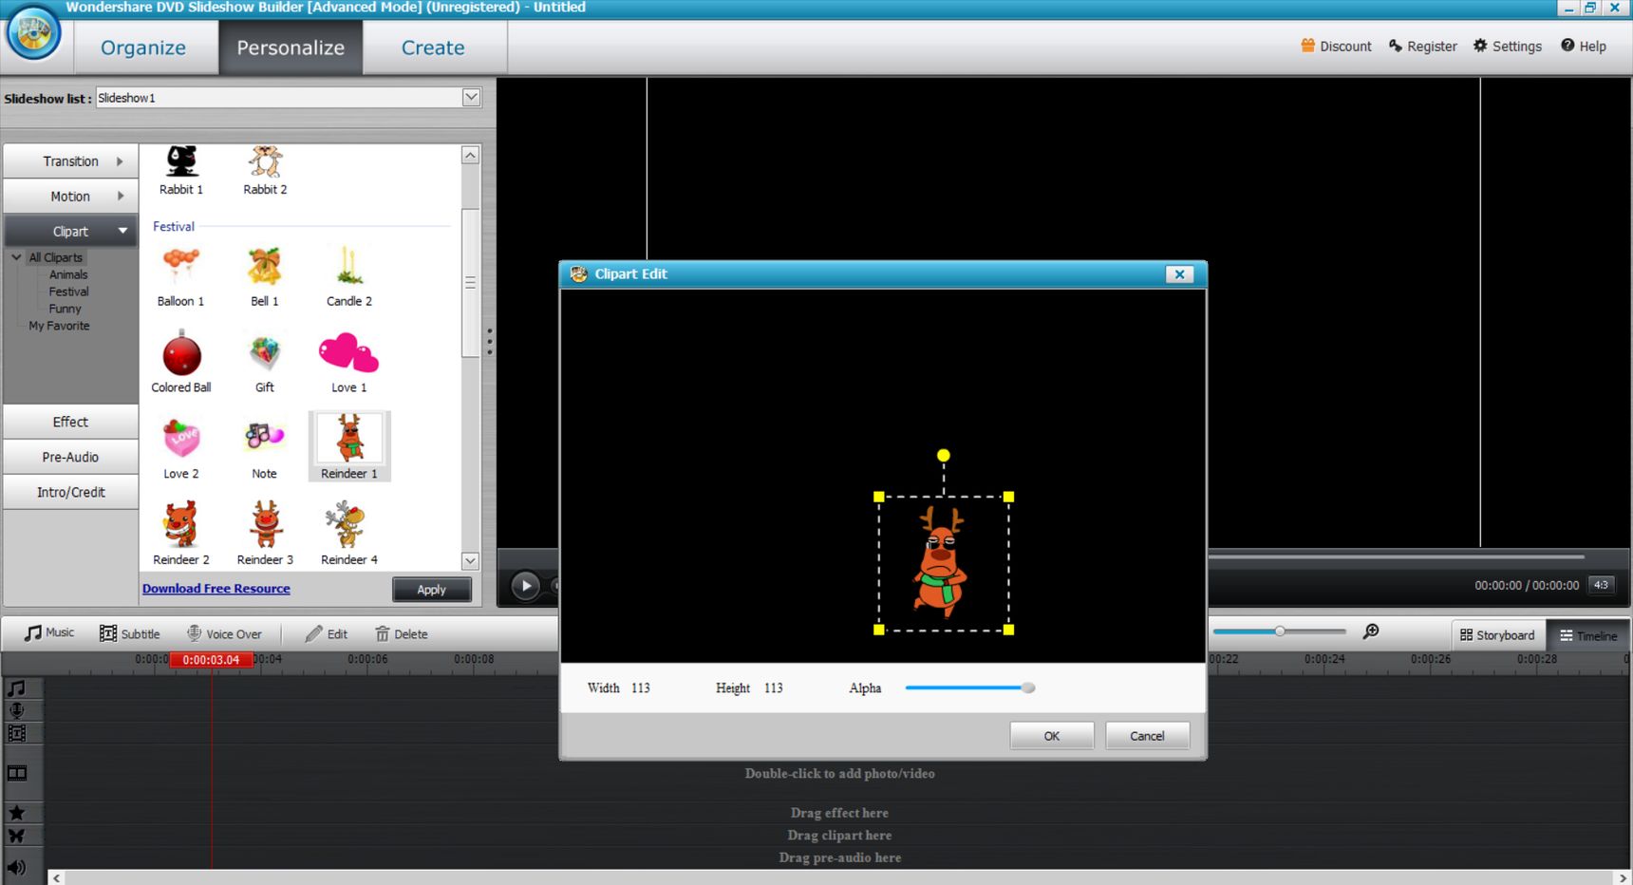Click the clipart butterfly track icon
The image size is (1633, 885).
point(16,836)
